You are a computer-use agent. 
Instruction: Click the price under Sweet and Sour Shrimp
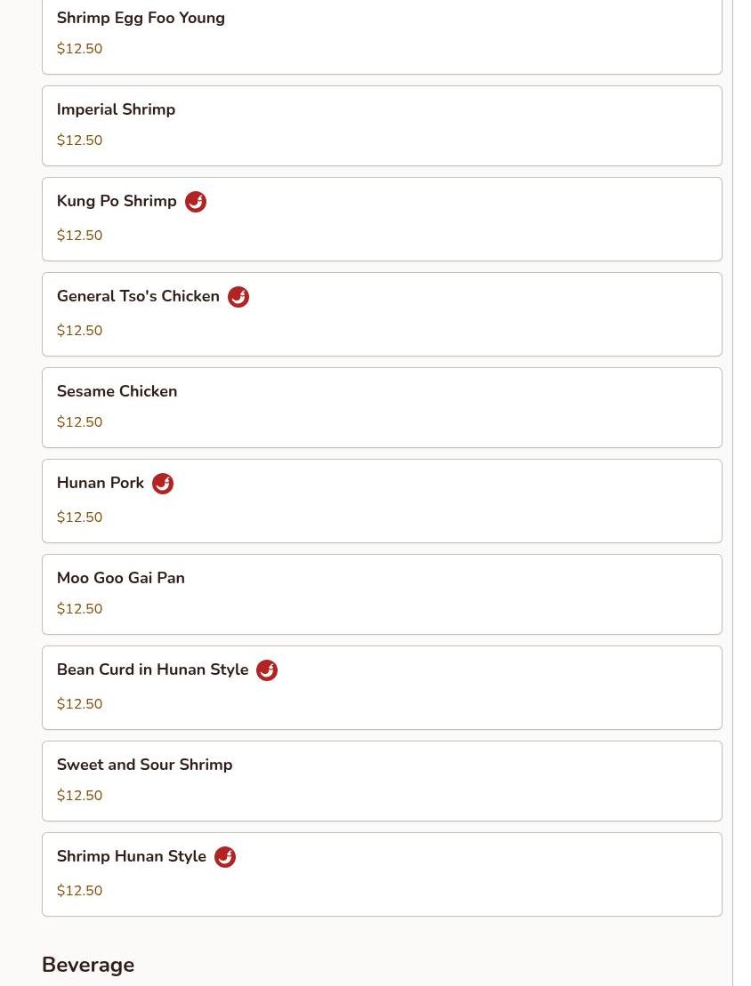point(79,796)
